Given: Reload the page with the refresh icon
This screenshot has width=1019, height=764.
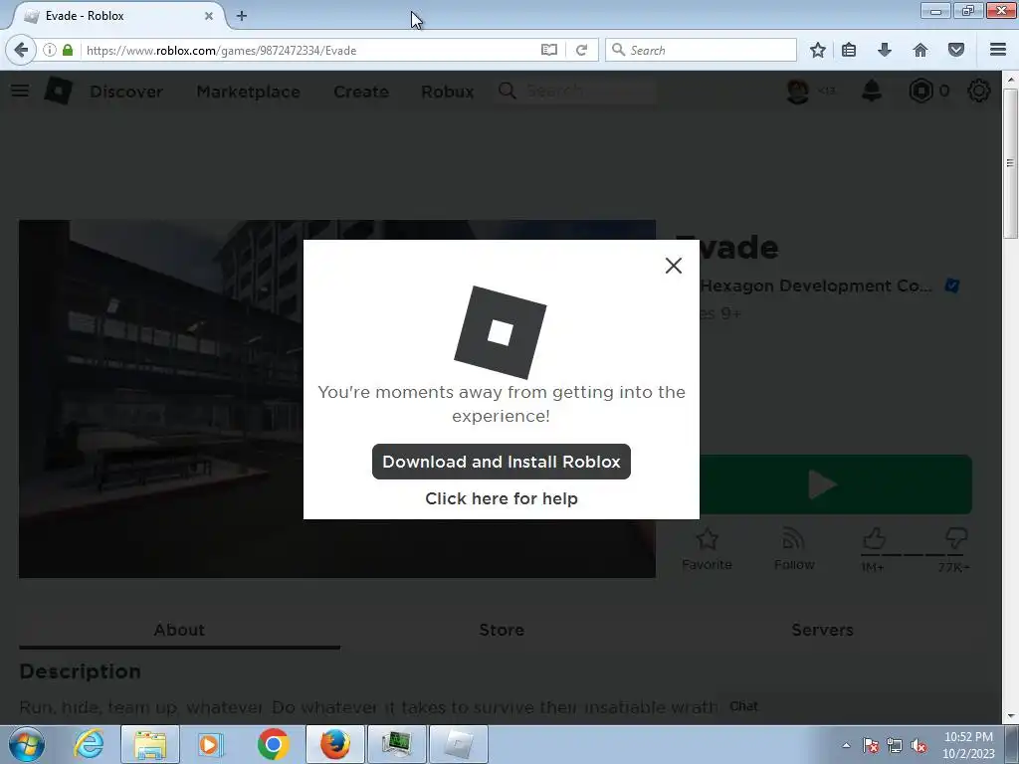Looking at the screenshot, I should (x=581, y=50).
